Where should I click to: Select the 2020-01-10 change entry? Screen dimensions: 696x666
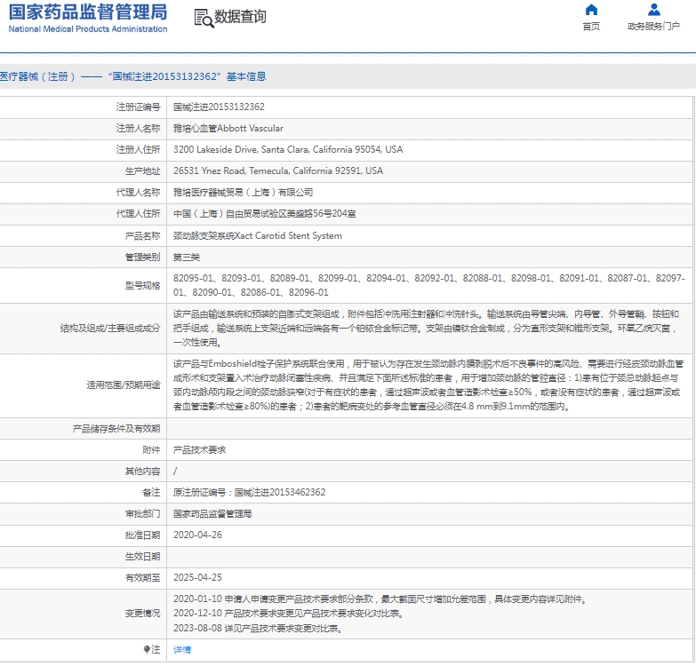pos(380,599)
